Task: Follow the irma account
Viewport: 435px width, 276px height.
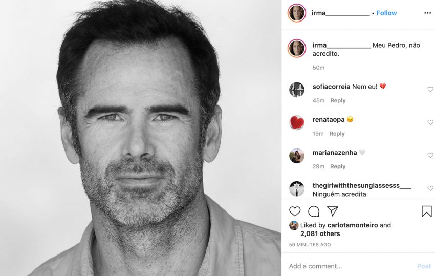Action: click(x=386, y=13)
